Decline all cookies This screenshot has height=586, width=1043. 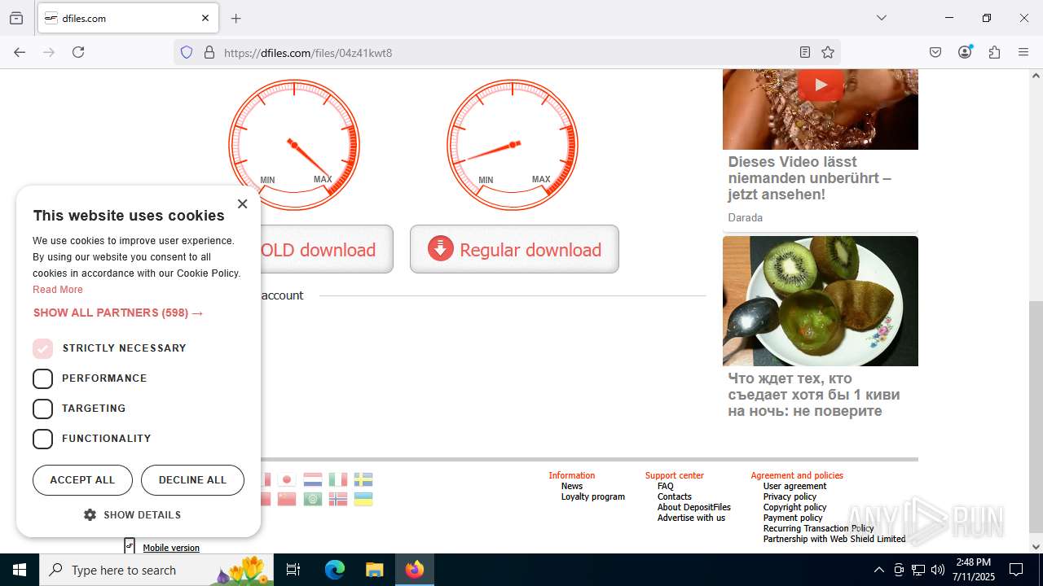click(x=192, y=480)
